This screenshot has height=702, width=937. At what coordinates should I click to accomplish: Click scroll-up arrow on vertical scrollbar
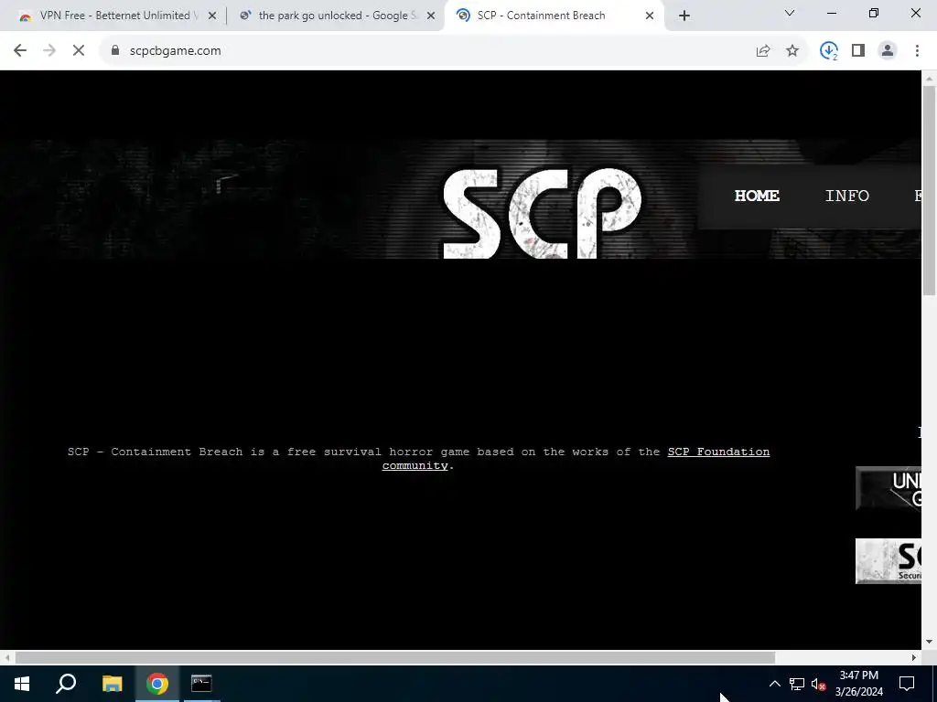pos(929,79)
